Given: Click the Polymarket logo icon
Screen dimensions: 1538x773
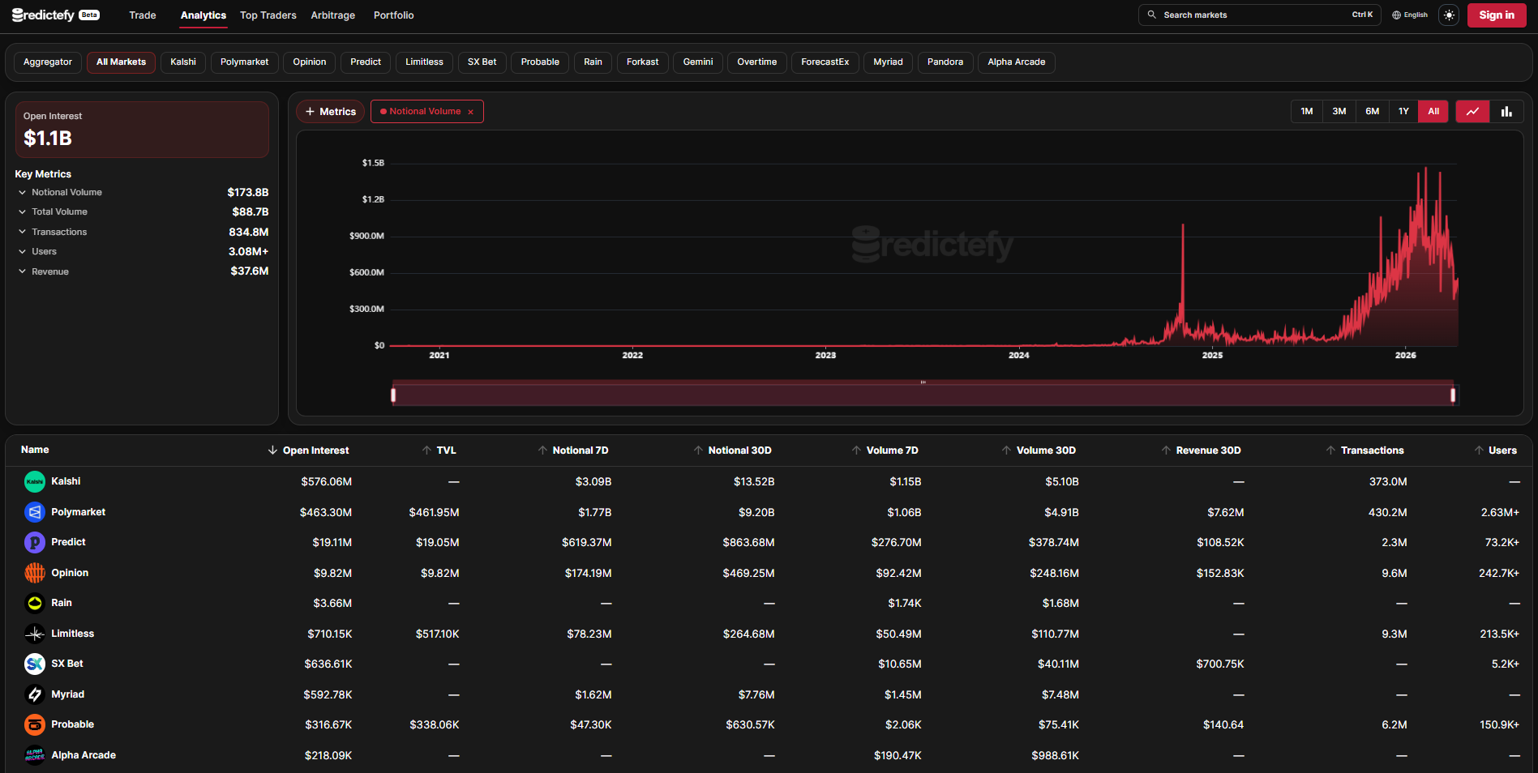Looking at the screenshot, I should point(35,512).
